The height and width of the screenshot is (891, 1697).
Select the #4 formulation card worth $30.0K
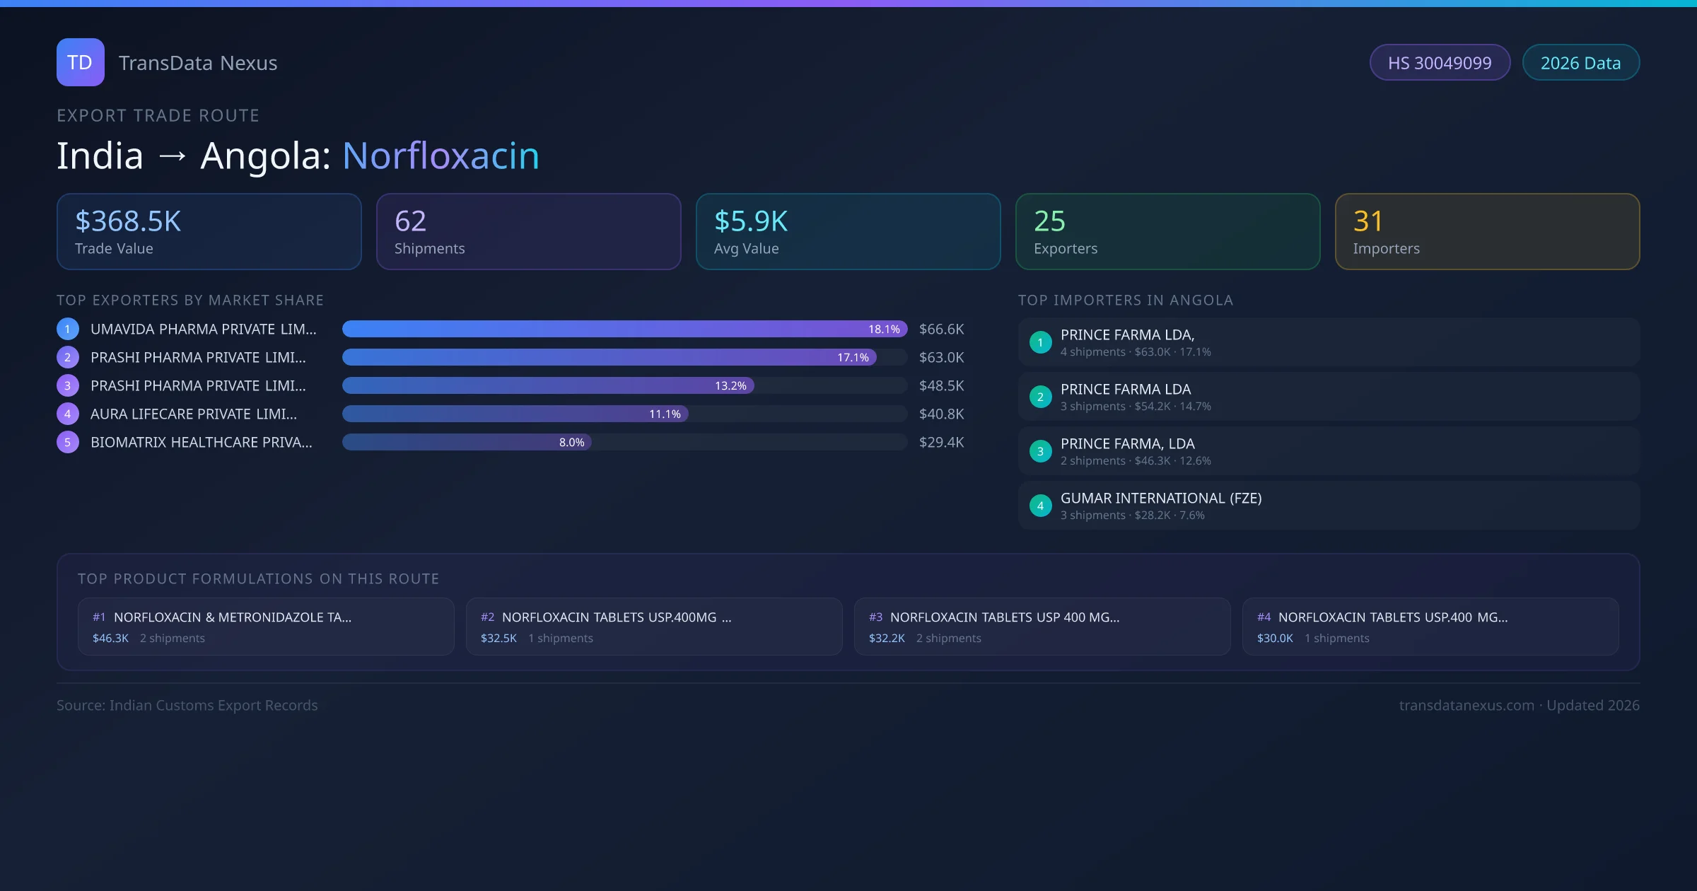coord(1430,627)
